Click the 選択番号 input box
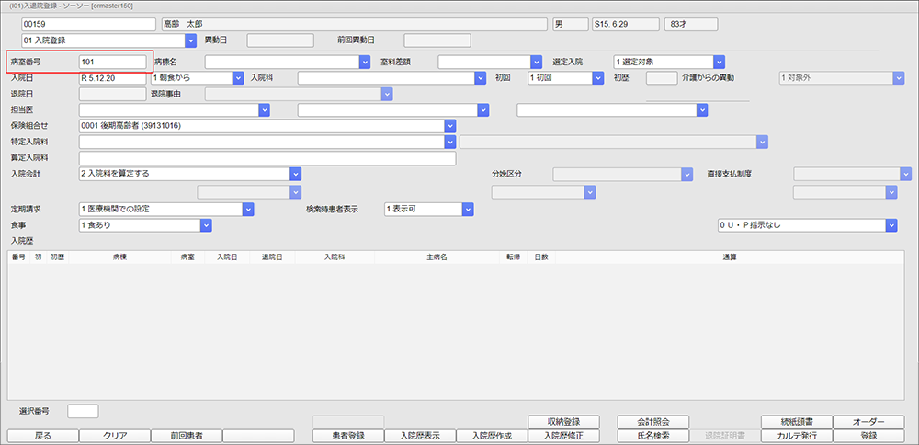919x445 pixels. 83,410
